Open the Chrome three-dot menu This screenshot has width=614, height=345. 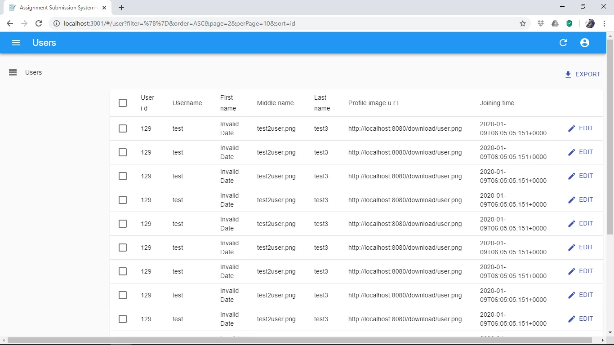(x=605, y=23)
